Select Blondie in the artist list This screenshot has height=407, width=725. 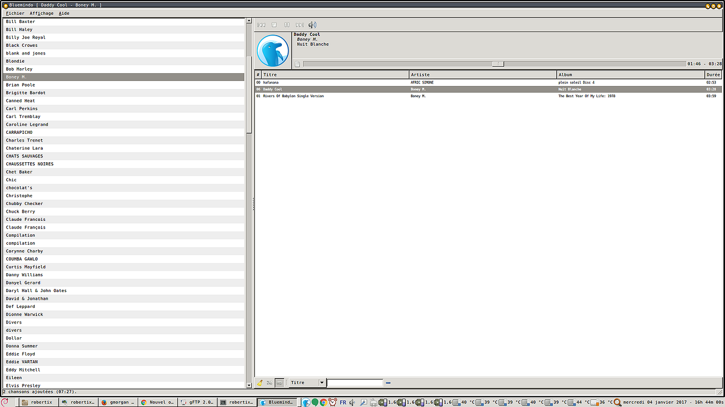tap(124, 61)
